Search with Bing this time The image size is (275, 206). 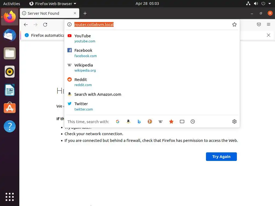[139, 122]
